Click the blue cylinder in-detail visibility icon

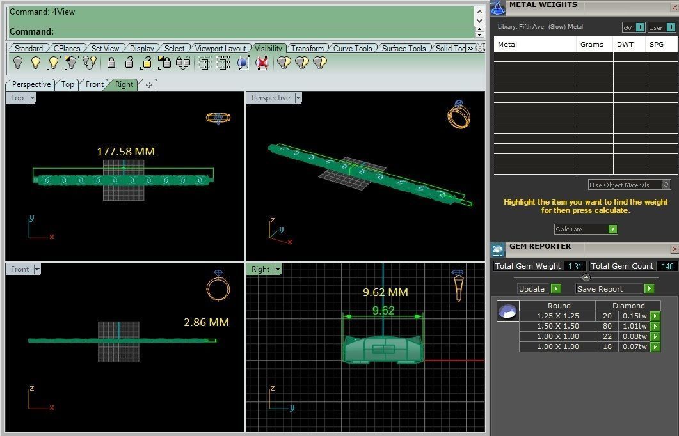(x=243, y=63)
